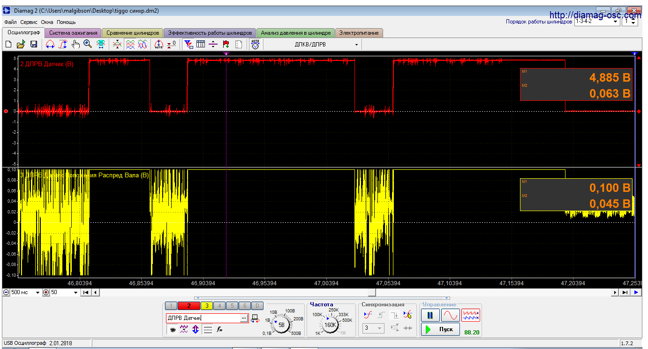Select channel 1 button
The height and width of the screenshot is (349, 648).
(x=171, y=306)
